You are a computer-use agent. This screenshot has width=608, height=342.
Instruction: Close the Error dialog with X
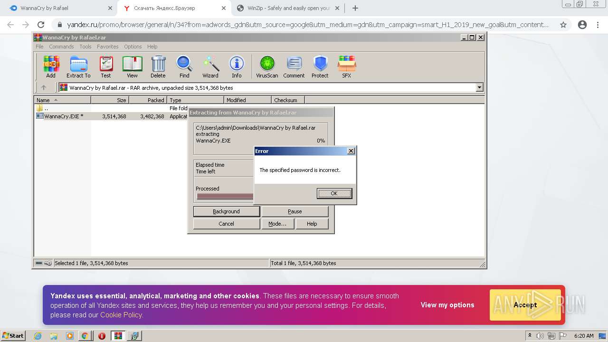click(x=351, y=151)
